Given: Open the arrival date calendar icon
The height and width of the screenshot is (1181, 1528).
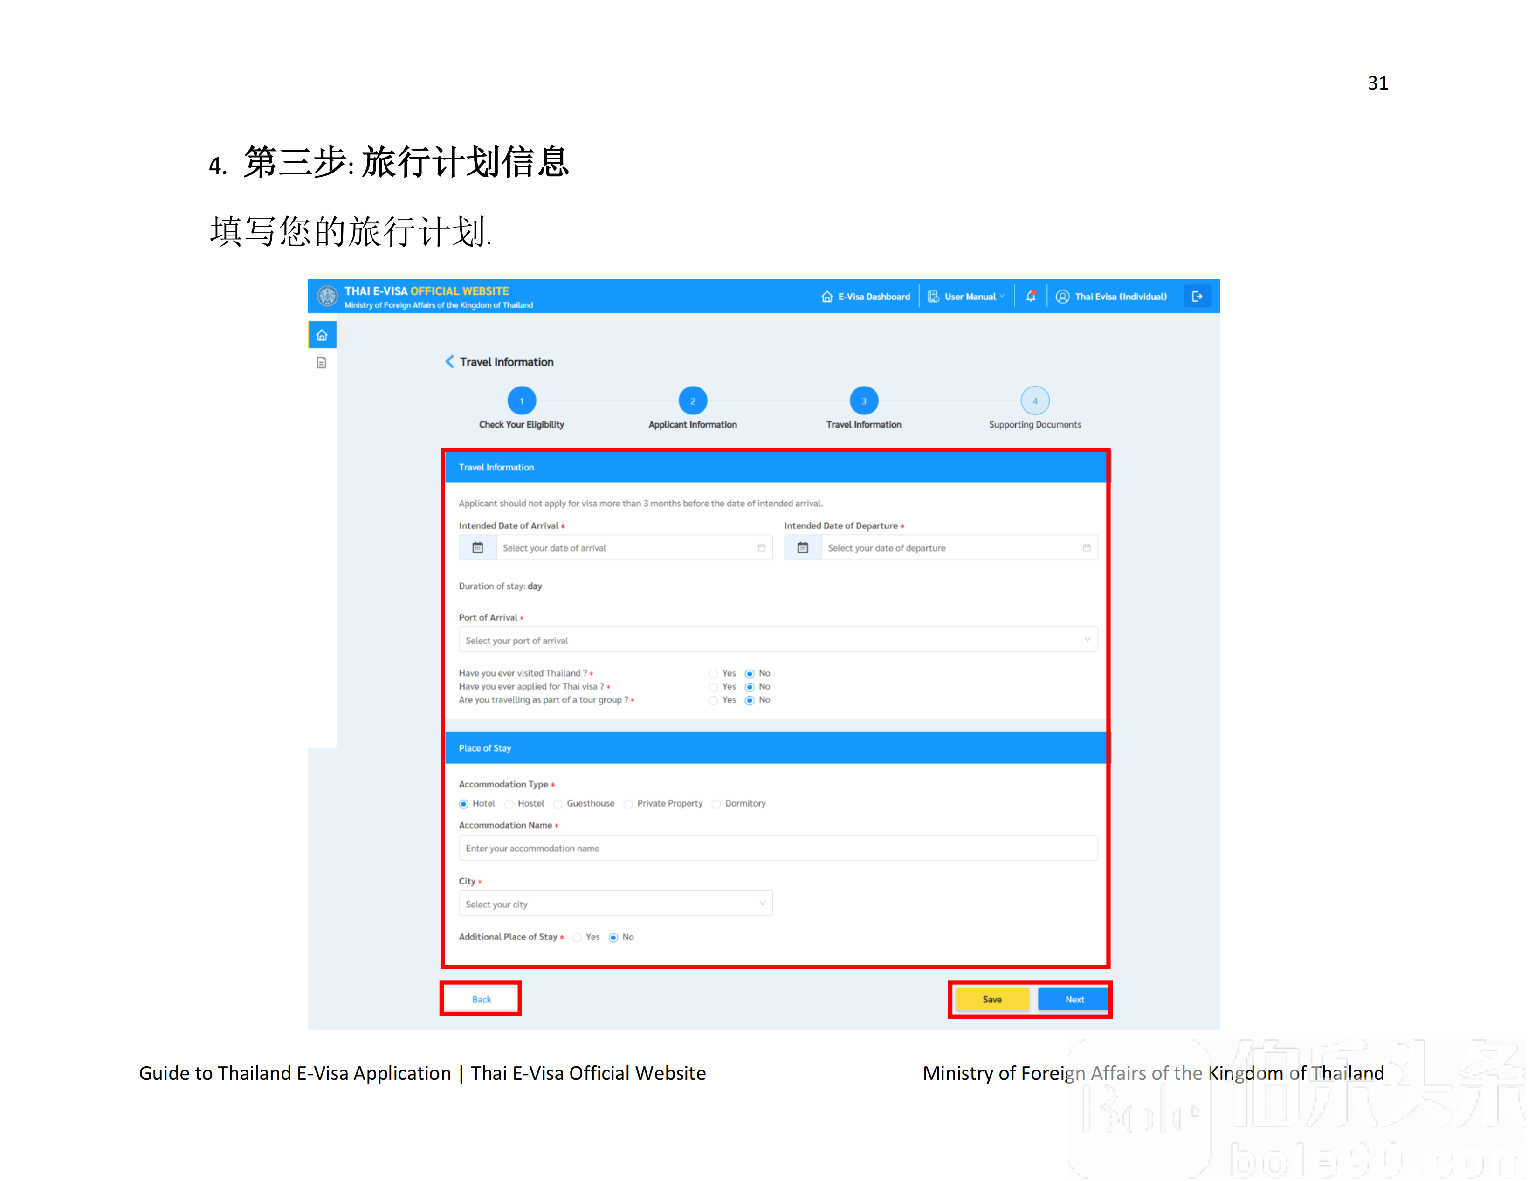Looking at the screenshot, I should click(478, 547).
